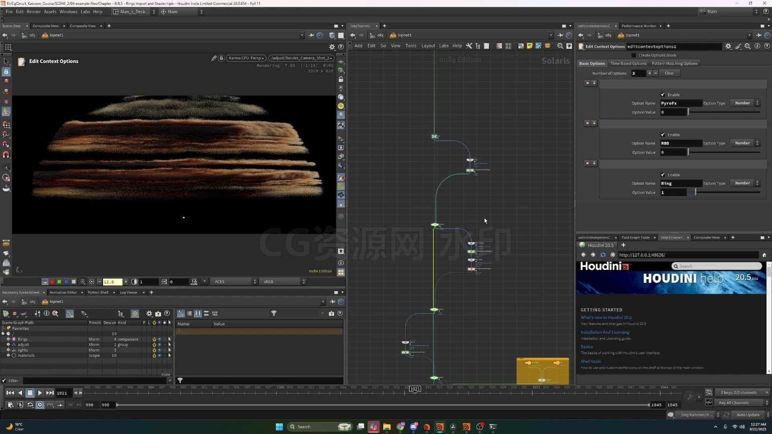Screen dimensions: 772x434
Task: Click the parameter pane gear settings icon
Action: point(728,46)
